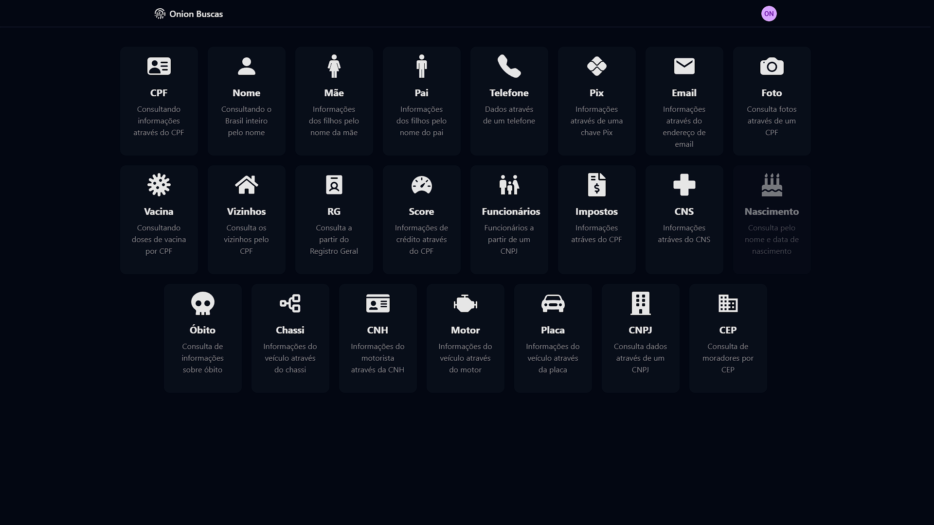Image resolution: width=934 pixels, height=525 pixels.
Task: Click 'Consulta os vizinhos pelo CPF' text
Action: 247,240
